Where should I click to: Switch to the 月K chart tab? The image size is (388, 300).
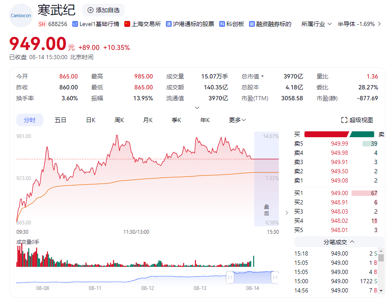click(x=148, y=120)
